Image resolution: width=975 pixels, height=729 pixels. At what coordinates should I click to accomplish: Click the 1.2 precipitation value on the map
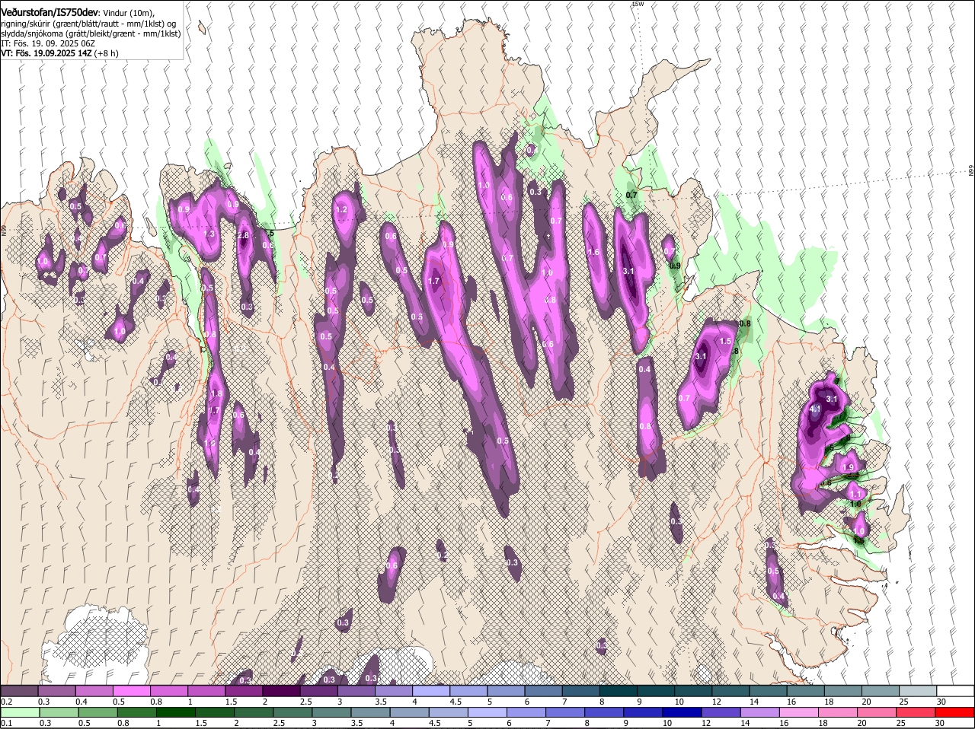click(x=341, y=210)
